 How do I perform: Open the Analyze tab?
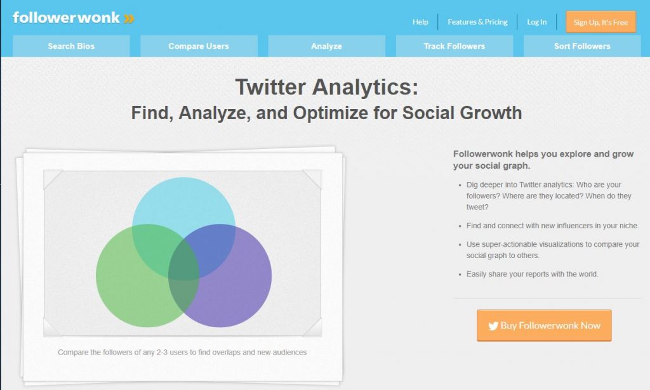point(327,46)
